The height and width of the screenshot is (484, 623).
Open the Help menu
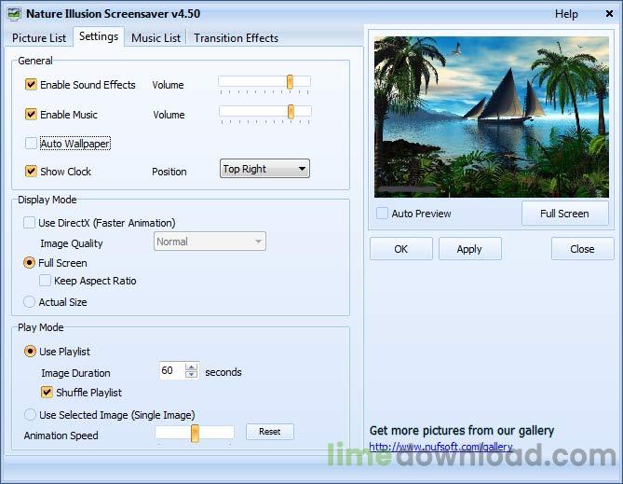566,14
